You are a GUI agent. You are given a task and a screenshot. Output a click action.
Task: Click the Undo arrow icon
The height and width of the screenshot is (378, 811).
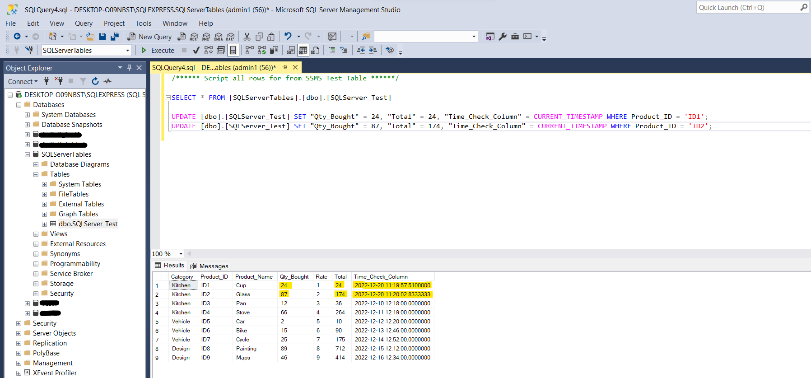(x=288, y=37)
